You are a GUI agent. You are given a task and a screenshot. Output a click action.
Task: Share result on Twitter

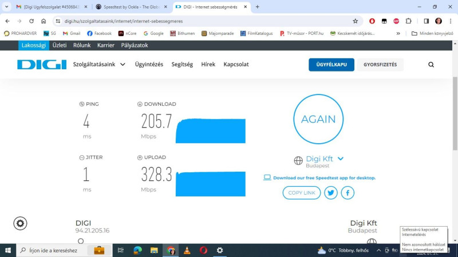331,193
